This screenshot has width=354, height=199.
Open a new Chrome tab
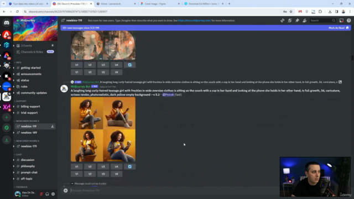[229, 4]
